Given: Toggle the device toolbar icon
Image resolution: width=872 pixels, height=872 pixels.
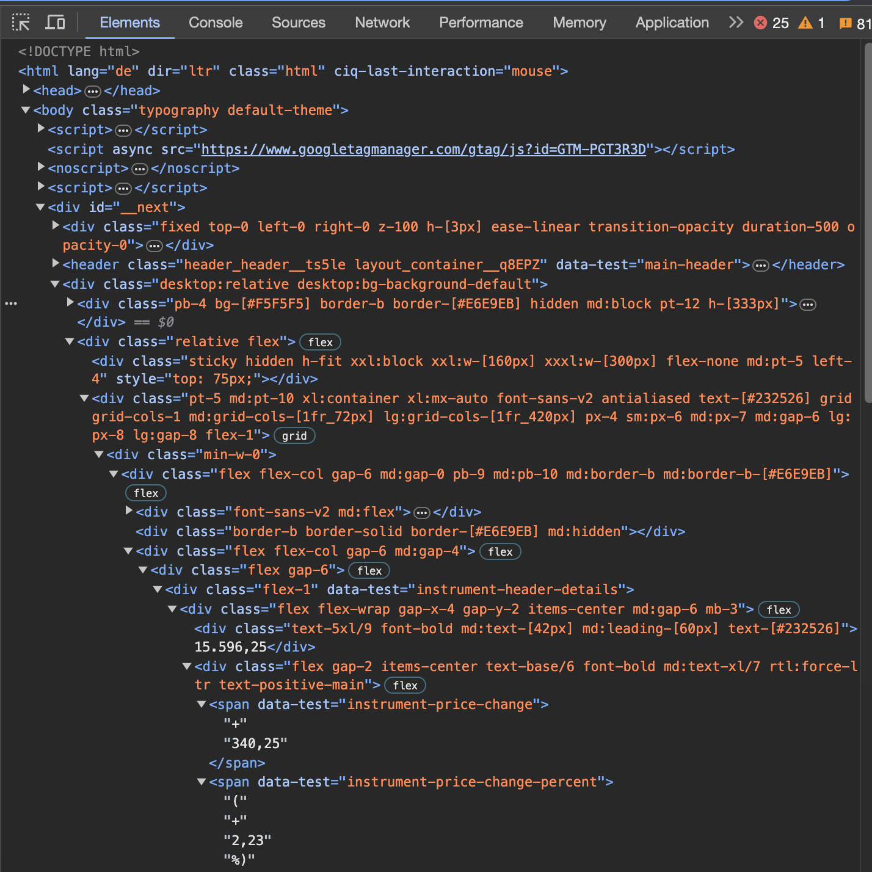Looking at the screenshot, I should (56, 23).
